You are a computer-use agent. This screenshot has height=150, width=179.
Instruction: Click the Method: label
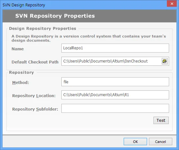pyautogui.click(x=21, y=82)
